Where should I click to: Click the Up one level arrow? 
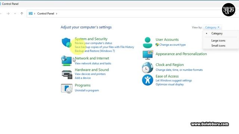tap(22, 13)
